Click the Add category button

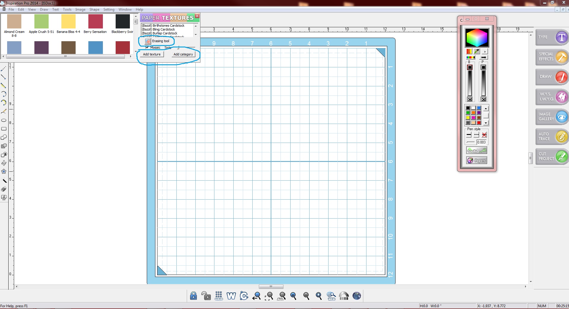183,54
